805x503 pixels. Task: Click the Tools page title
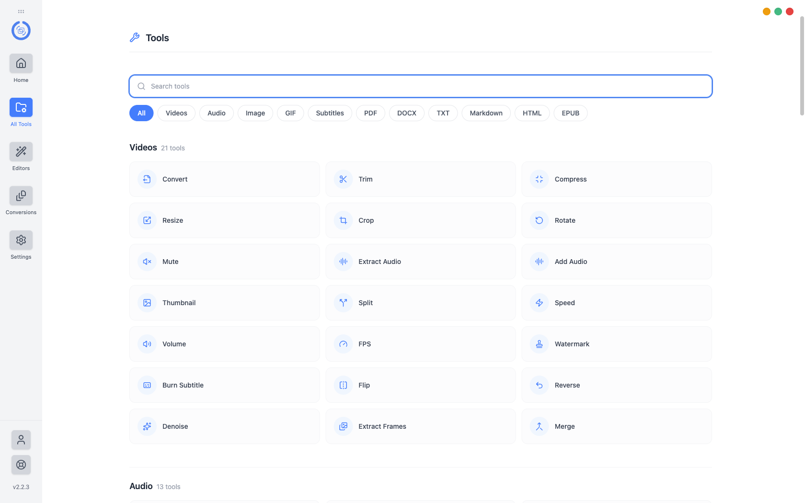coord(158,38)
